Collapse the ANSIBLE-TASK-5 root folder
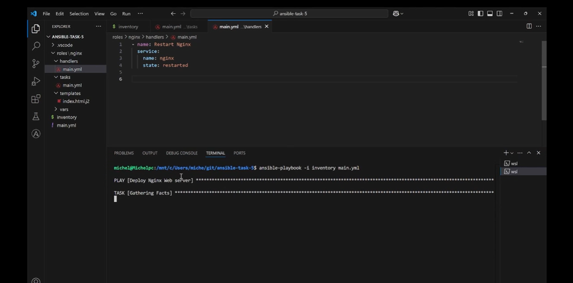573x283 pixels. coord(76,37)
